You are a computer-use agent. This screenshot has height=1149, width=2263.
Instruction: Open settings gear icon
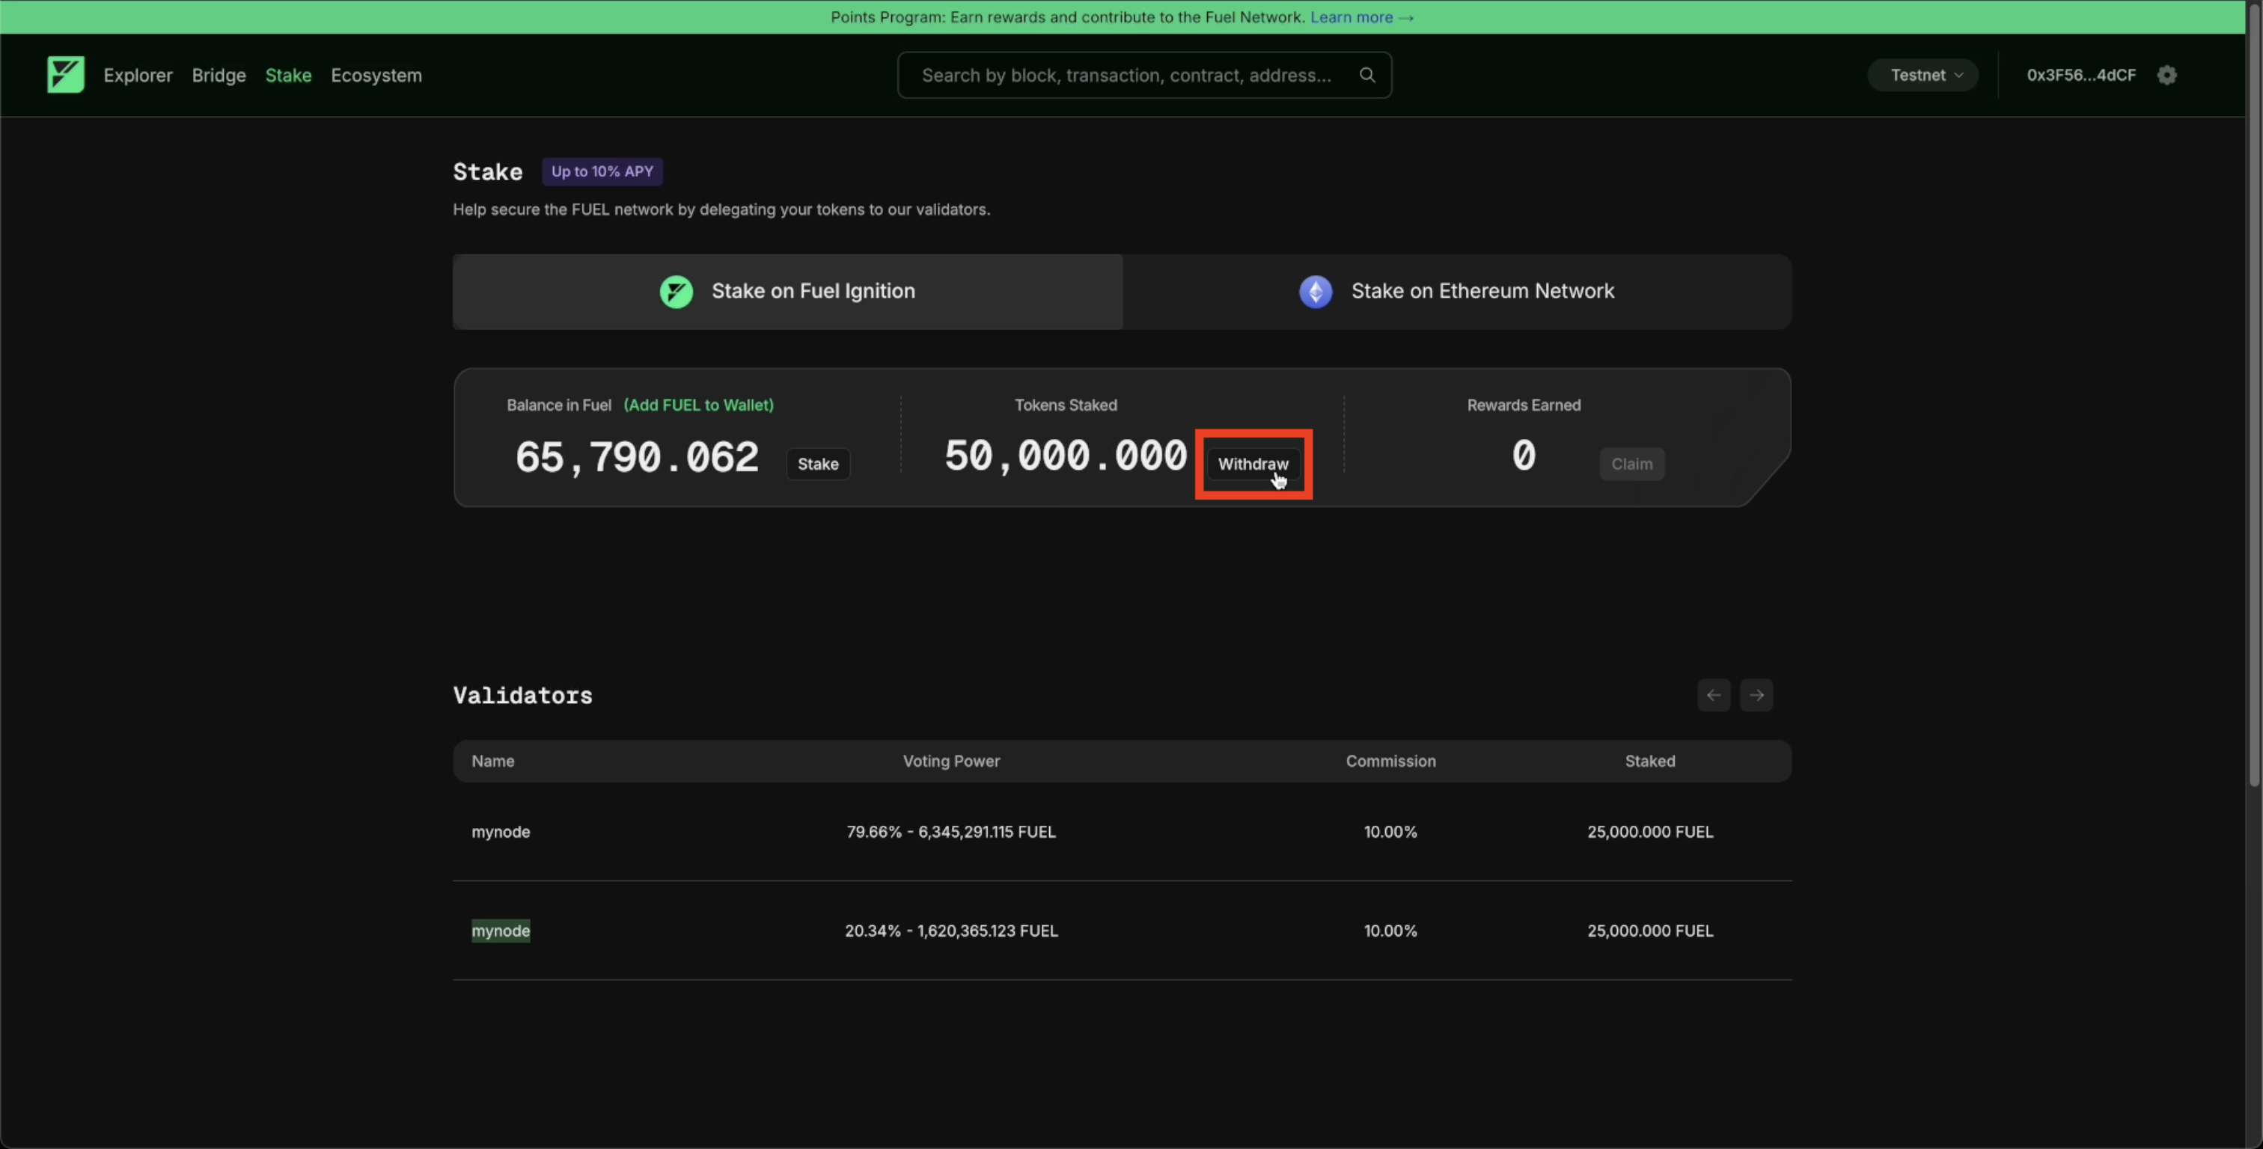[x=2167, y=75]
